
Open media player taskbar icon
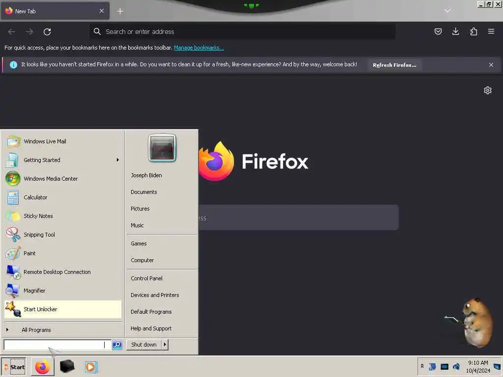(x=91, y=367)
